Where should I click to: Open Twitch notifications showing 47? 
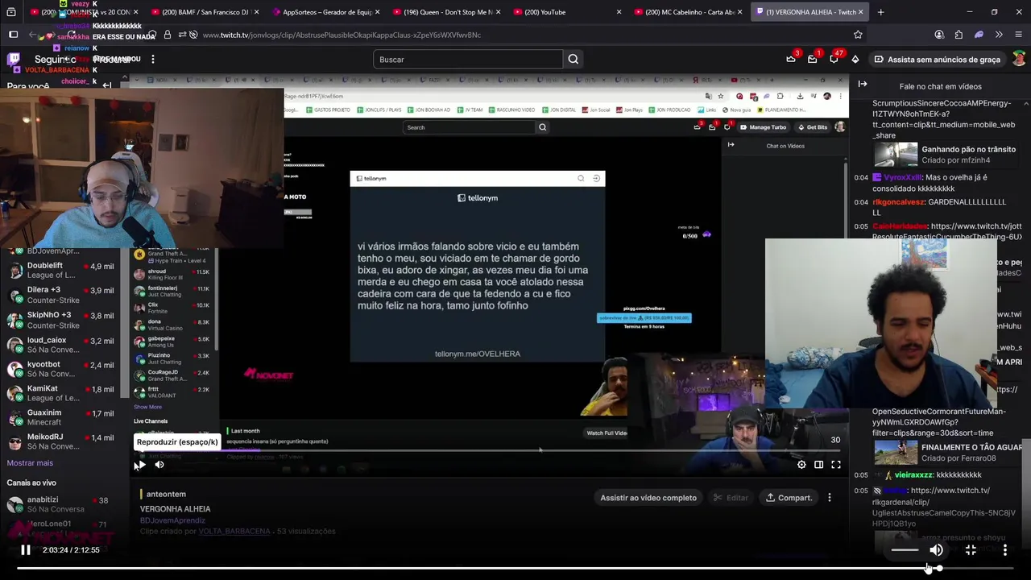(834, 60)
